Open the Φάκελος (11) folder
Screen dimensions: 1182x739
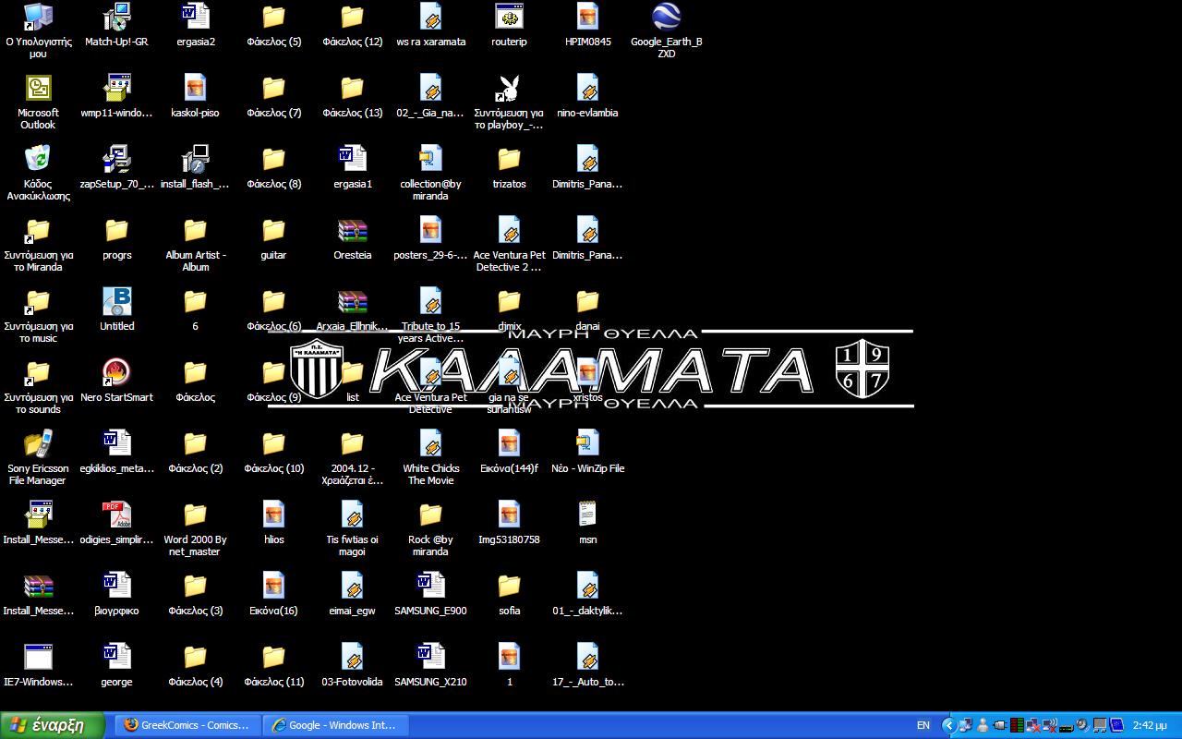point(273,657)
